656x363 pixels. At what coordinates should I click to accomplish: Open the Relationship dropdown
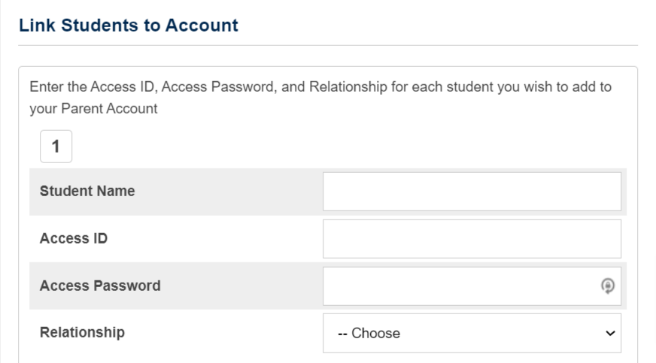click(472, 333)
